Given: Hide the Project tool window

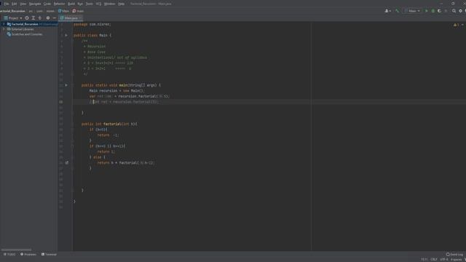Looking at the screenshot, I should pos(55,18).
